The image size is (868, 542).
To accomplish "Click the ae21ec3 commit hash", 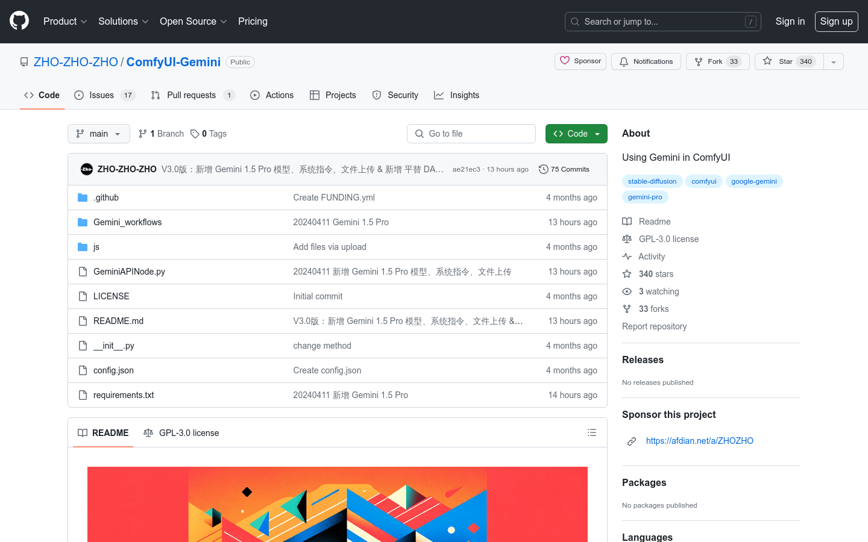I will 466,169.
